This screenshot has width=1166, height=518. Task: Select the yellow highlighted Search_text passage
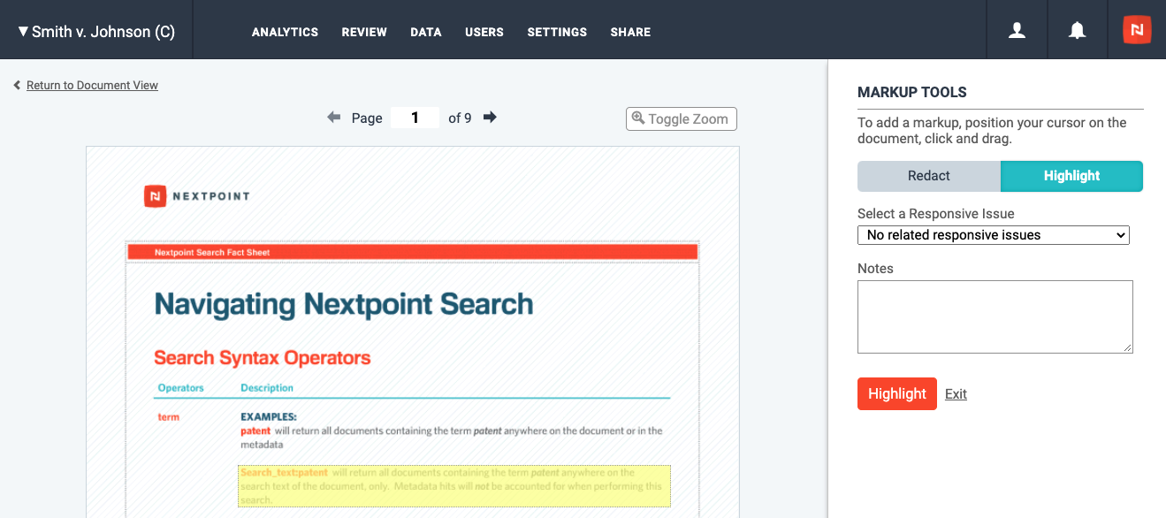click(454, 486)
